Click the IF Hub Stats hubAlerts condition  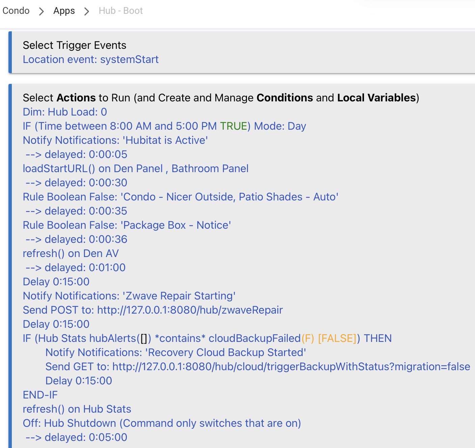click(207, 338)
